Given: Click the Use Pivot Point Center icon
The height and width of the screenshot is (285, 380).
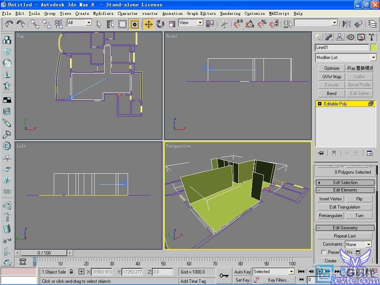Looking at the screenshot, I should (x=210, y=24).
